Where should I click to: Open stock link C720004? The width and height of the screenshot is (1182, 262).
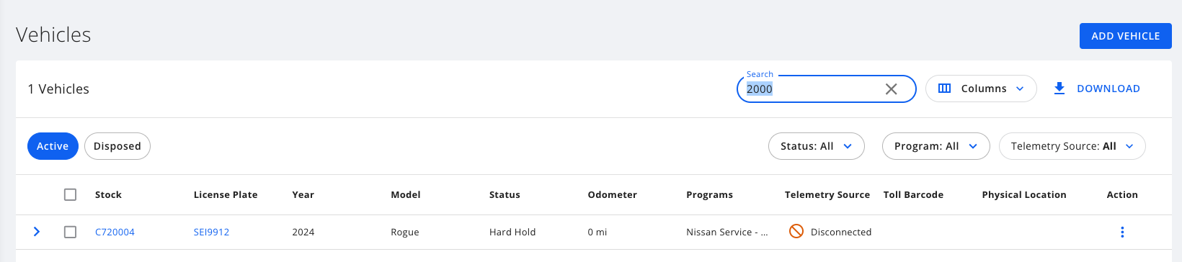point(115,232)
